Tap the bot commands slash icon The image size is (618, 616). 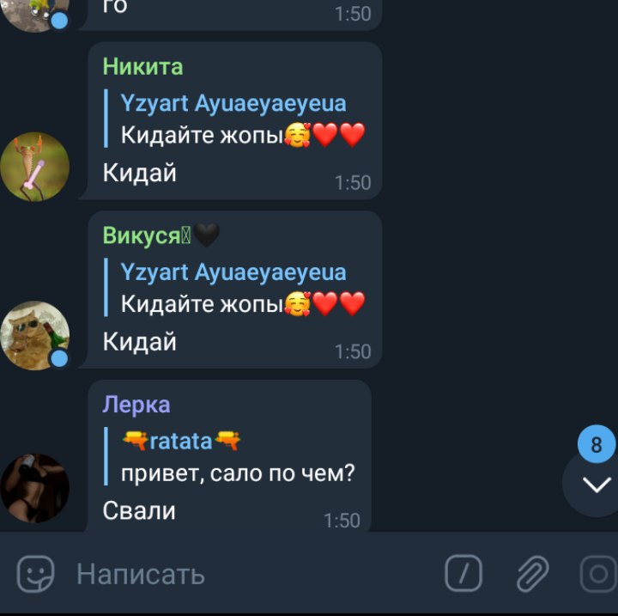tap(463, 573)
